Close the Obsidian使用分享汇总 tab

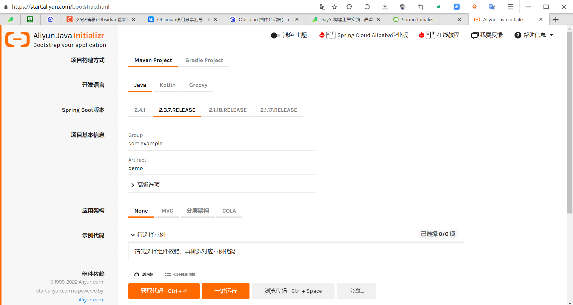(215, 19)
